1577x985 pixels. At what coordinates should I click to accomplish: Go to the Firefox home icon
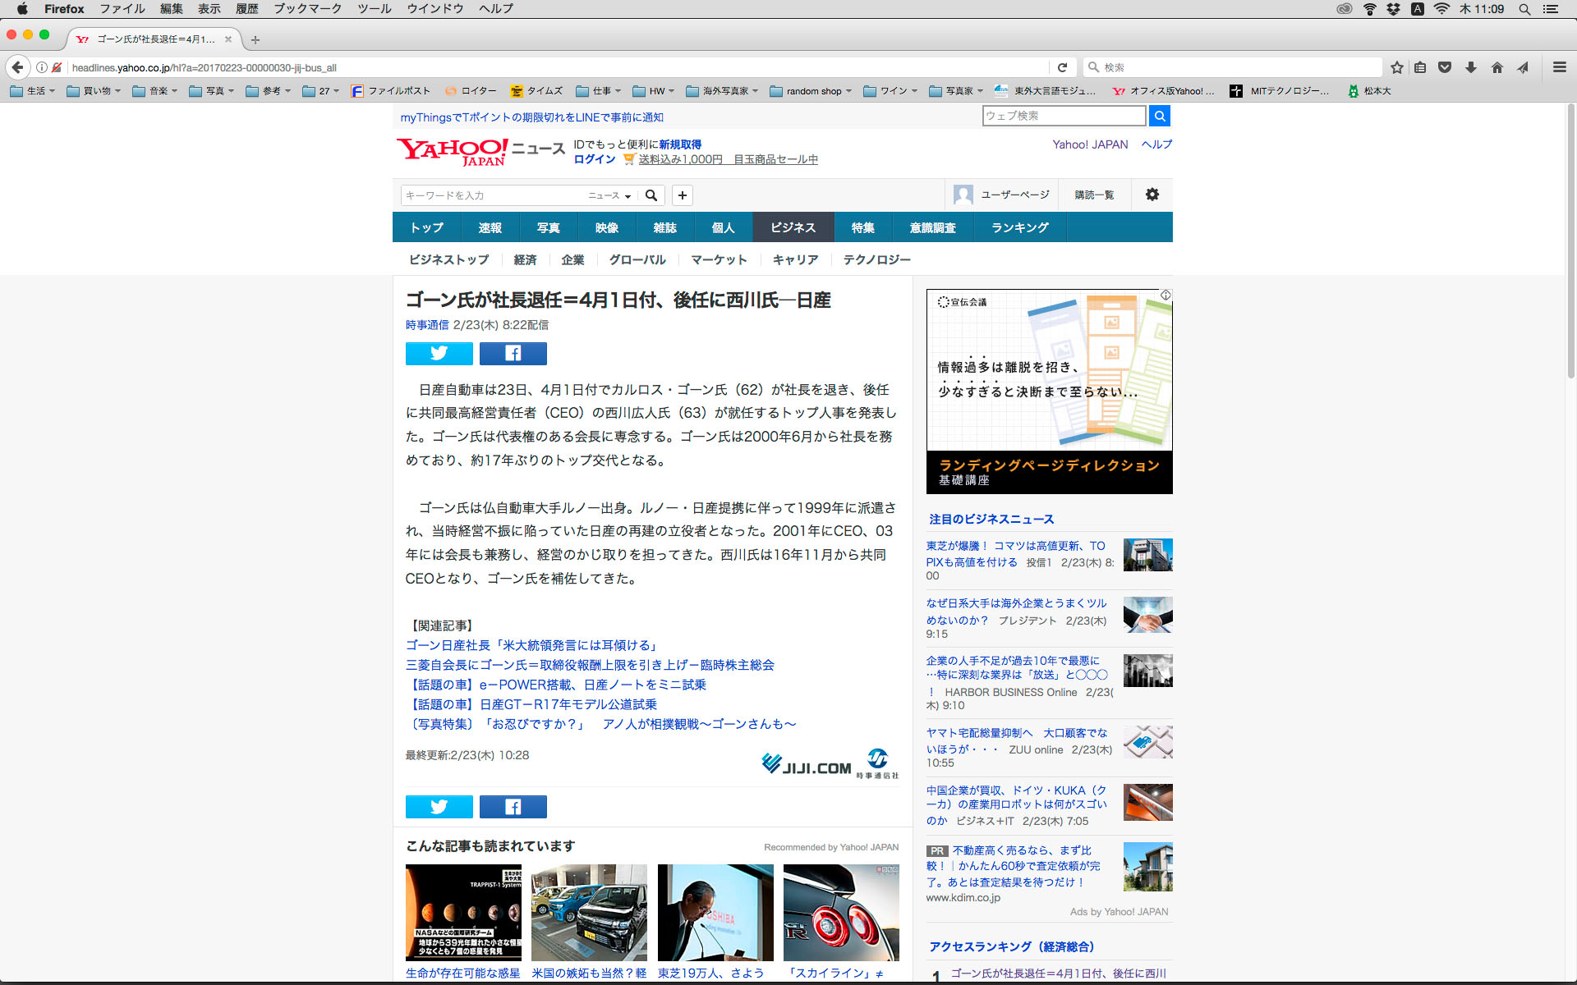(x=1497, y=67)
